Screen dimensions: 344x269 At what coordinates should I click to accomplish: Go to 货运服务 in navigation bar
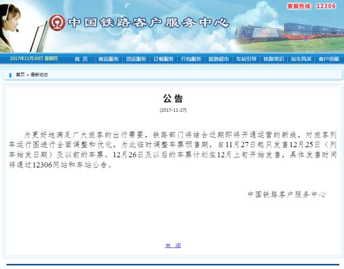(136, 59)
